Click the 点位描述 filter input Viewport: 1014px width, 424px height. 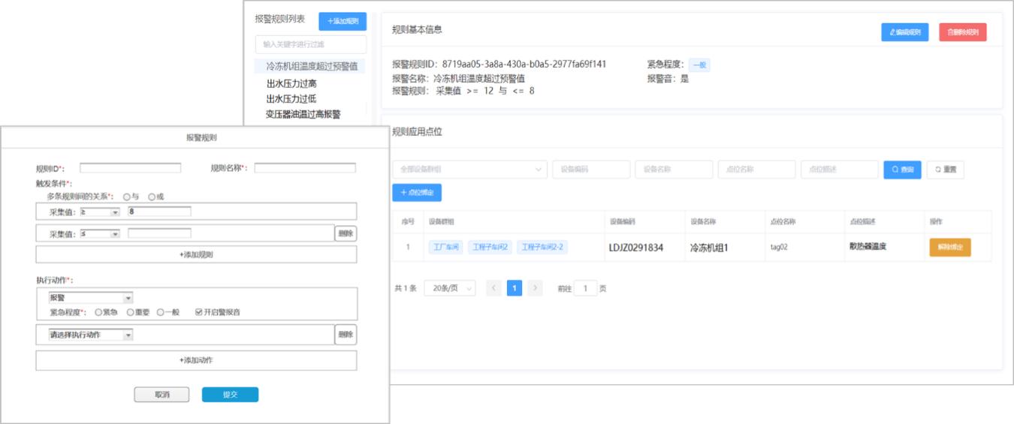pos(839,170)
